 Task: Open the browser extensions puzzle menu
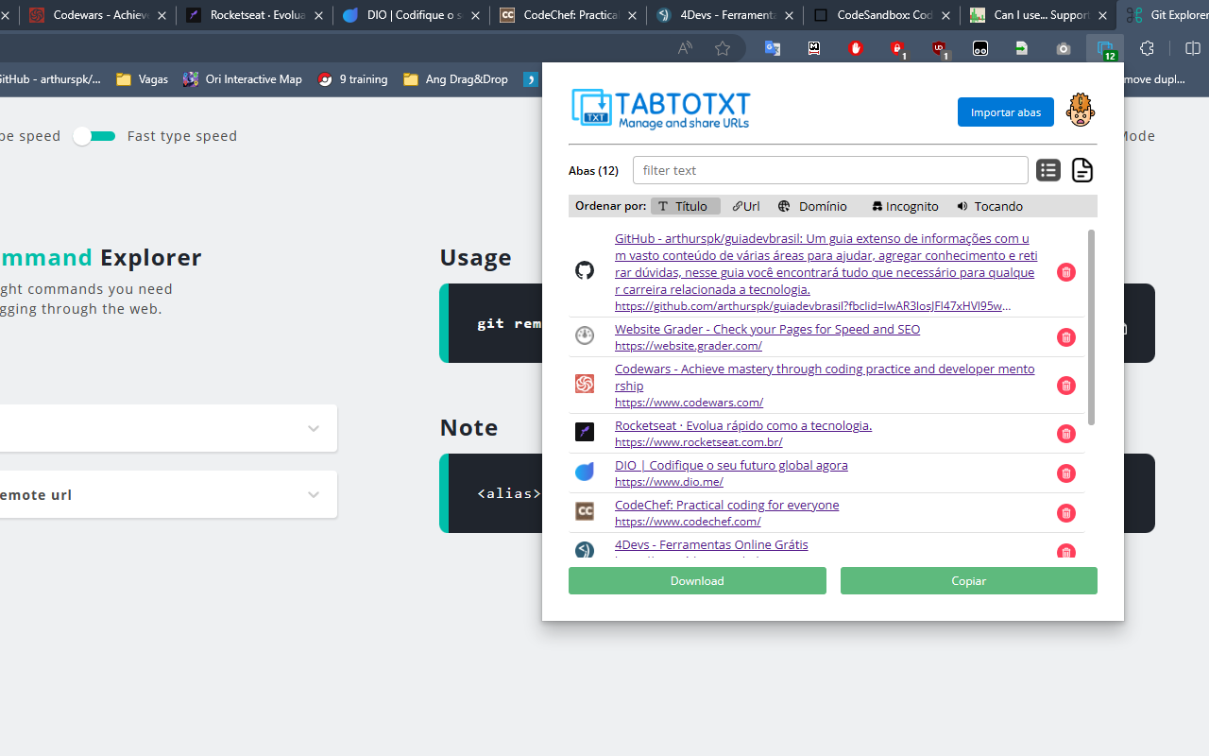[x=1147, y=47]
